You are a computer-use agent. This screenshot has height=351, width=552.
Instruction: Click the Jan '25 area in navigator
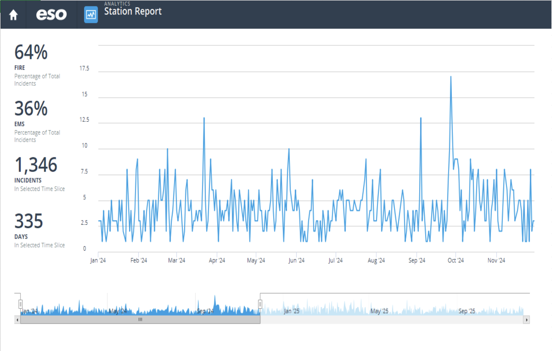click(x=292, y=311)
